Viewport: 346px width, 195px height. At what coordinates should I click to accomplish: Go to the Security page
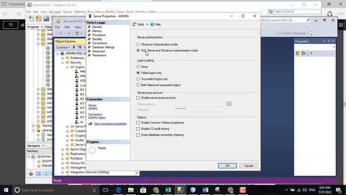pyautogui.click(x=97, y=39)
